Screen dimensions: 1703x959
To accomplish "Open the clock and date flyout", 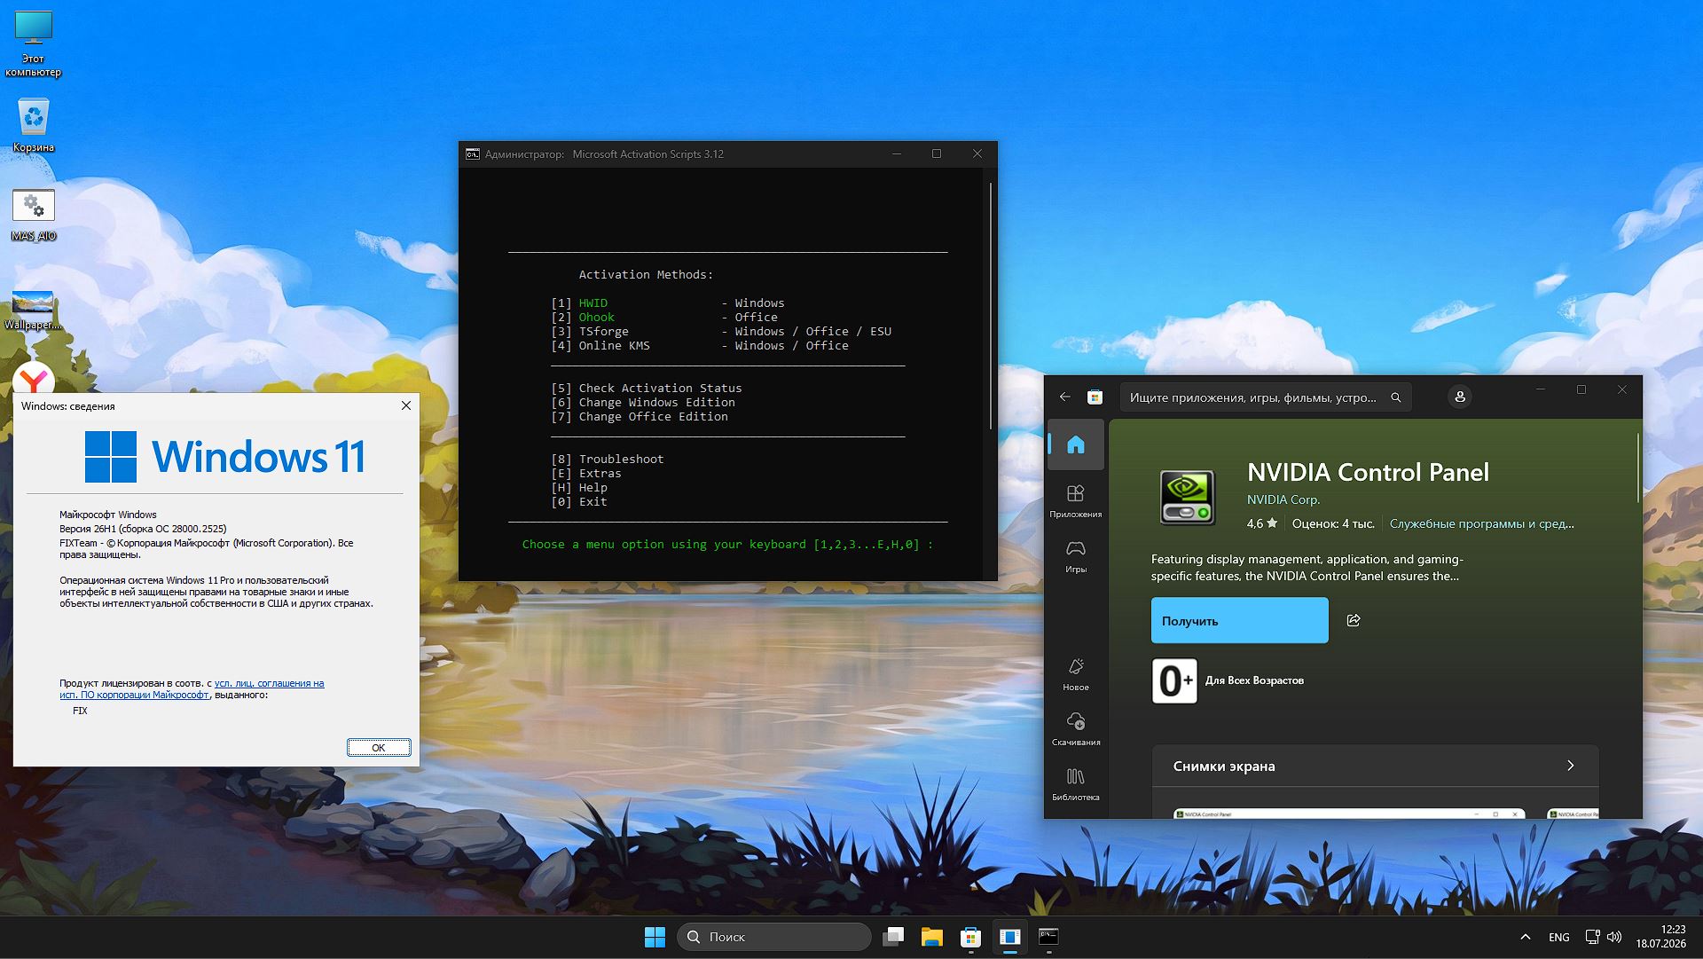I will click(1660, 937).
